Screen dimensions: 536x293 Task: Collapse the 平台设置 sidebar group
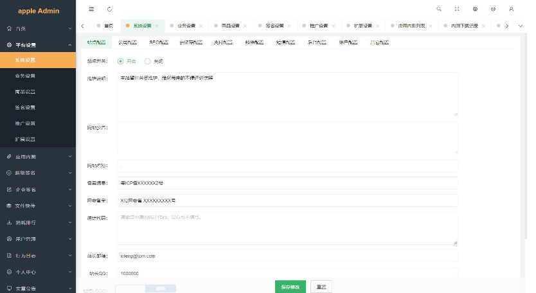click(37, 45)
